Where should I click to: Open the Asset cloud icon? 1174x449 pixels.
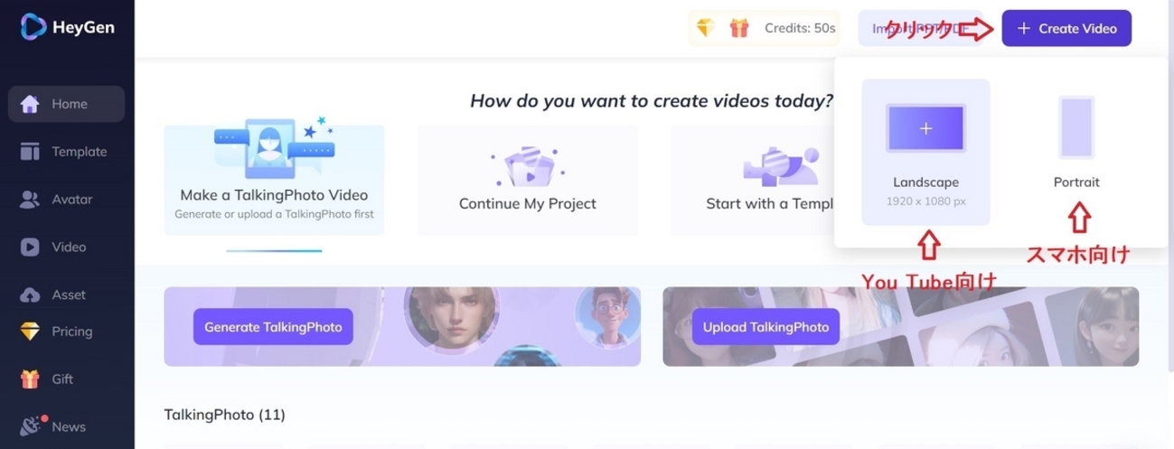click(30, 295)
